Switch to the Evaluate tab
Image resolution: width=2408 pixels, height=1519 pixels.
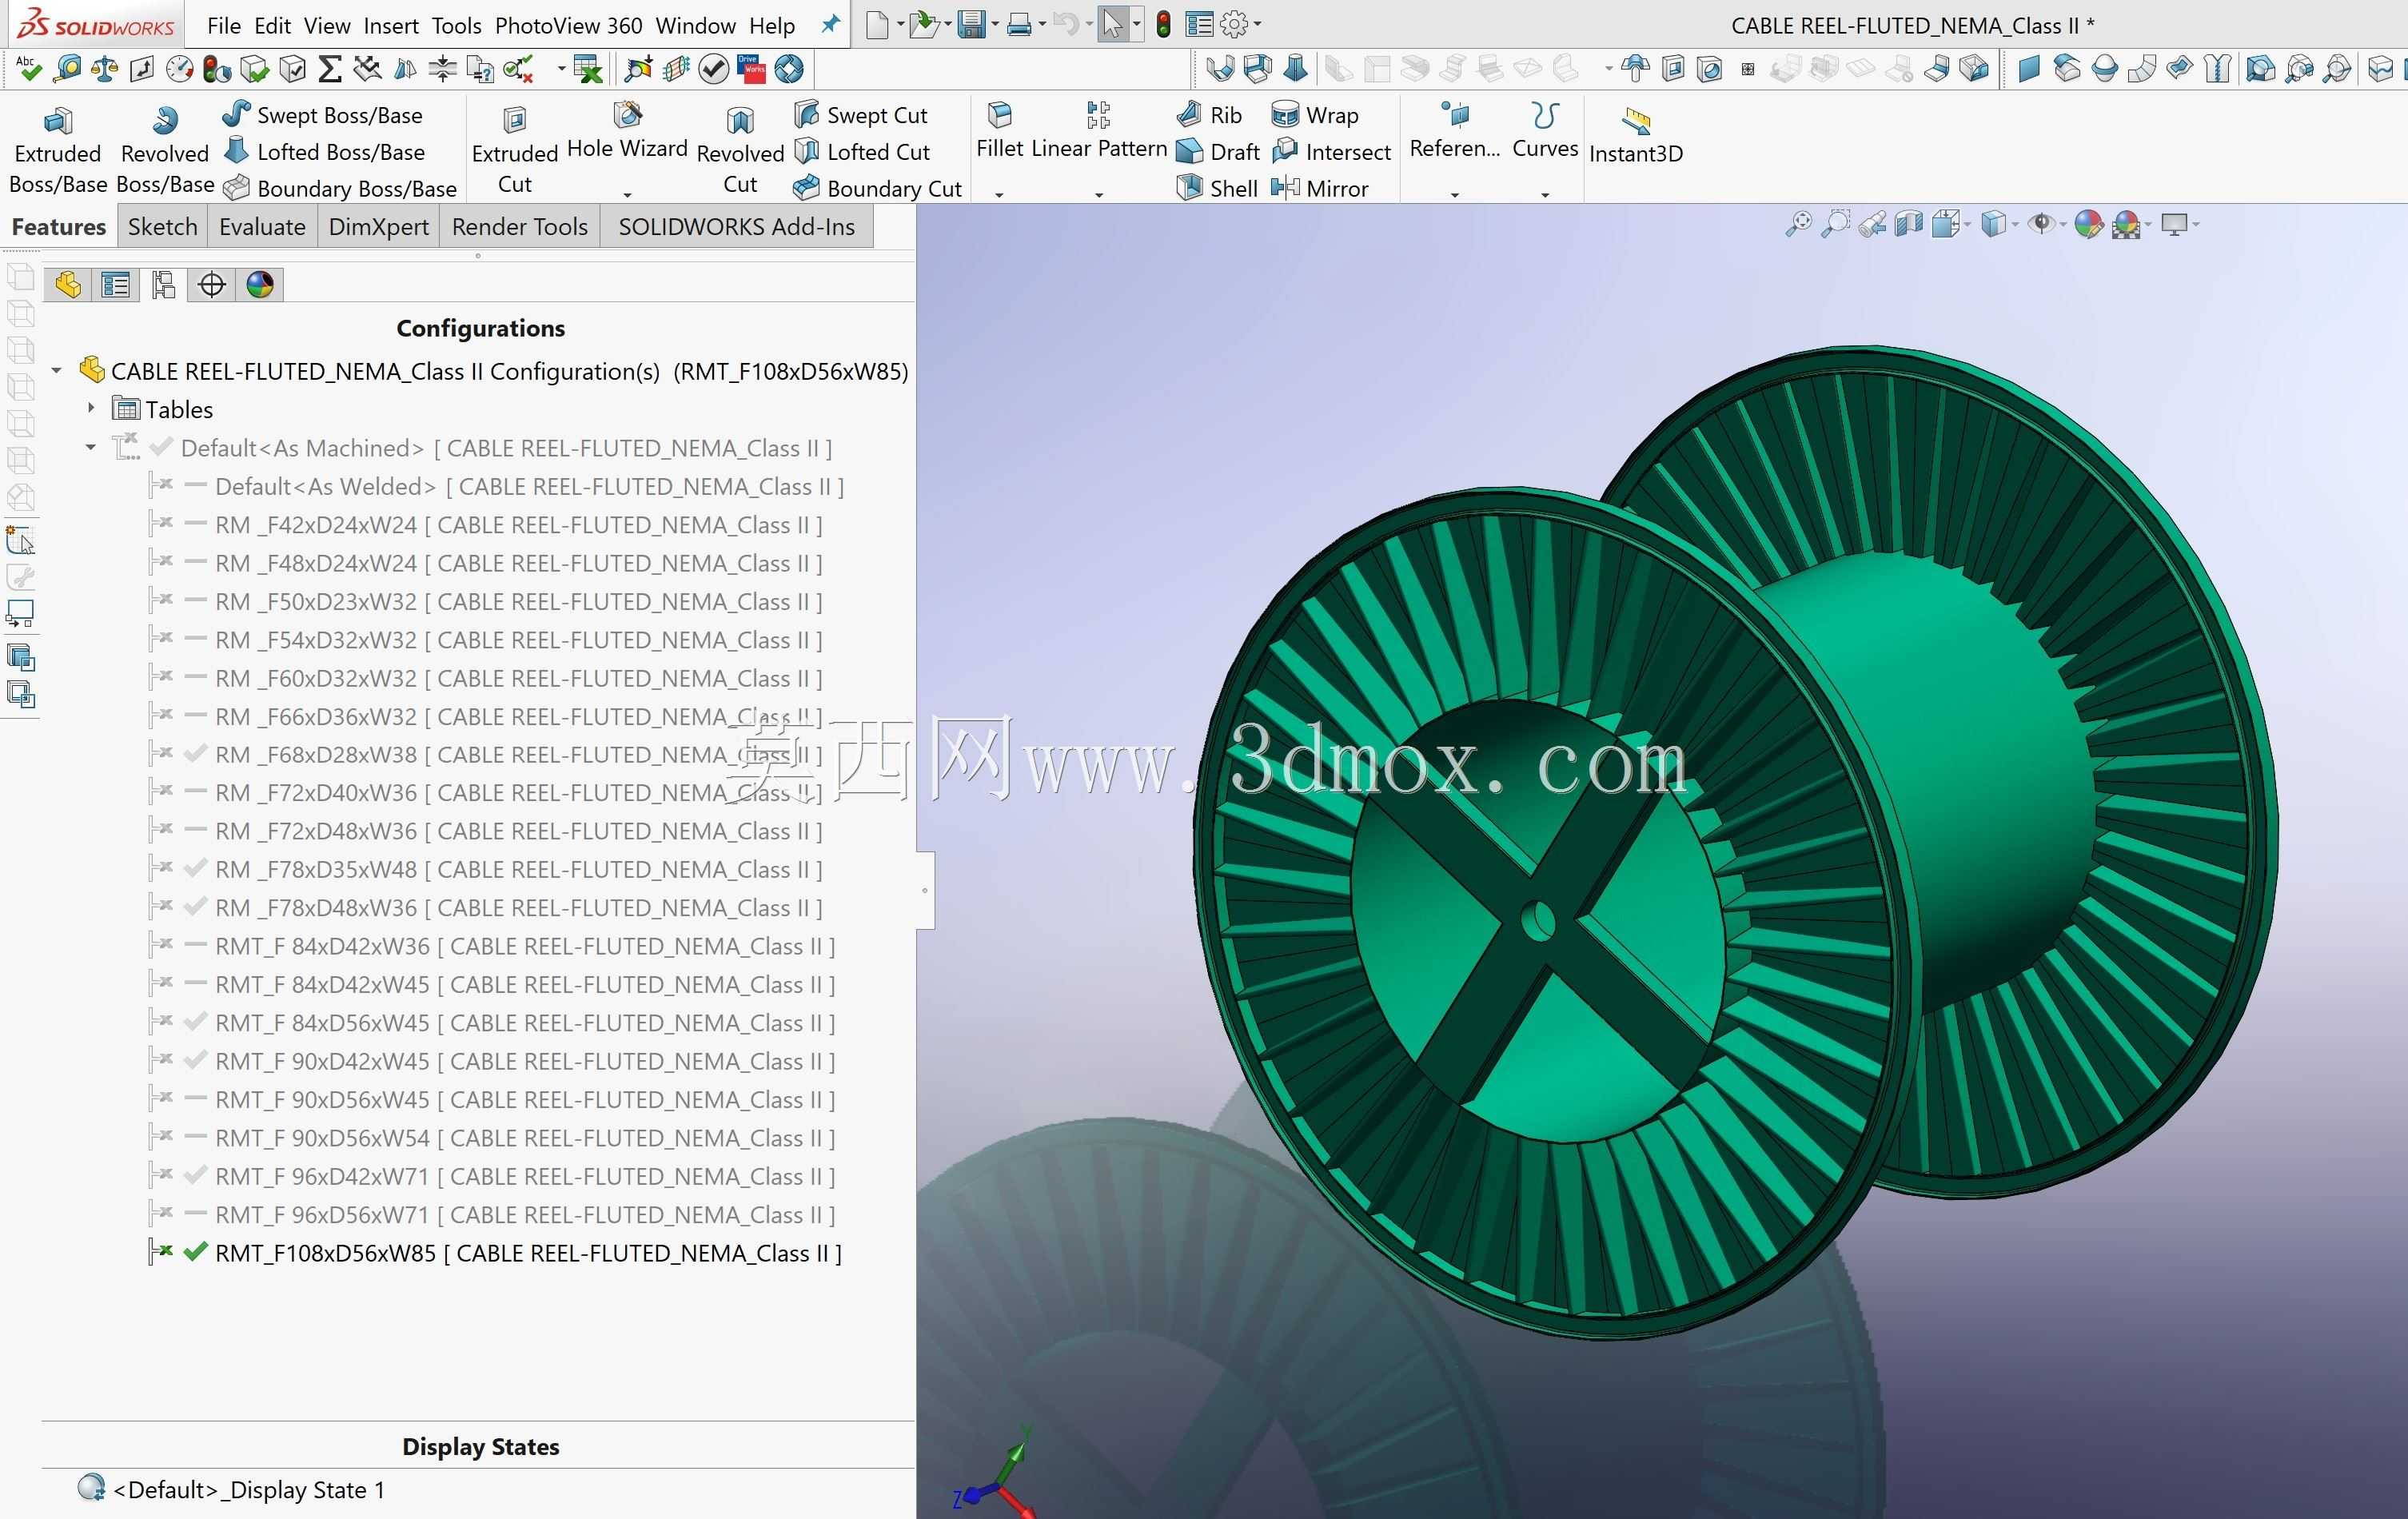[x=262, y=227]
